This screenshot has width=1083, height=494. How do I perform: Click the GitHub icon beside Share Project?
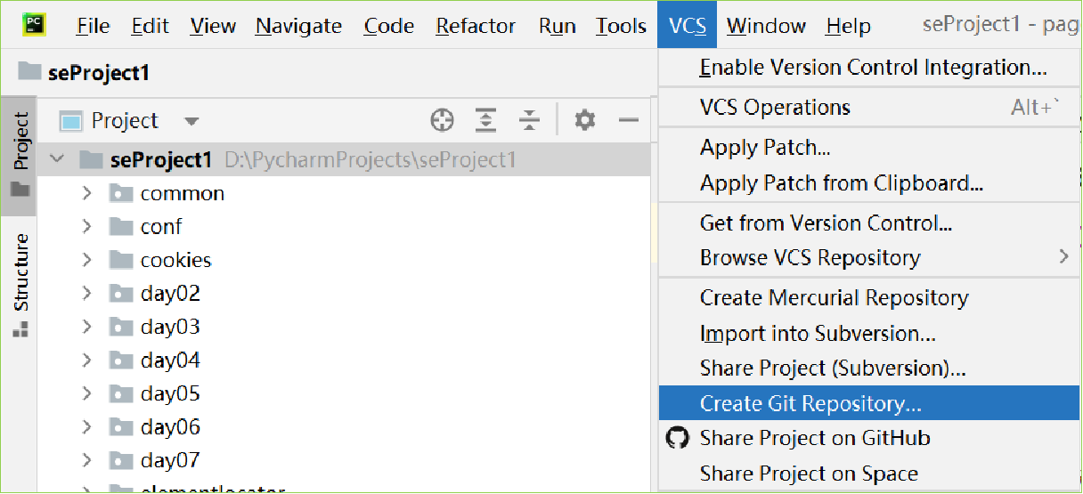pyautogui.click(x=678, y=438)
